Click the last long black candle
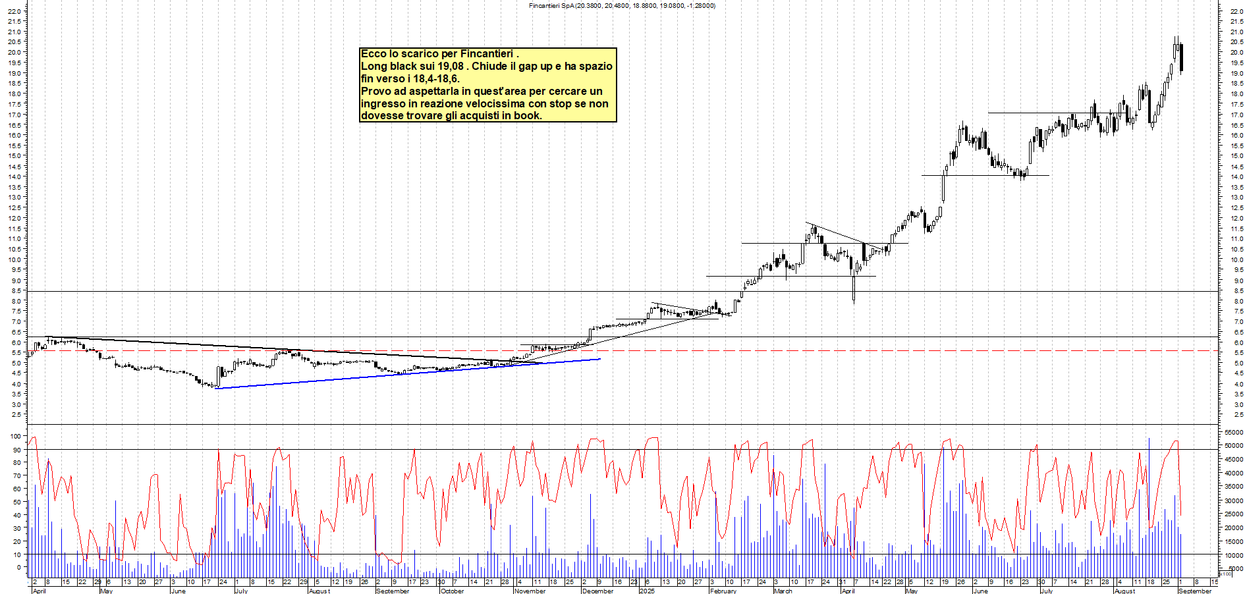This screenshot has width=1245, height=594. [x=1182, y=57]
